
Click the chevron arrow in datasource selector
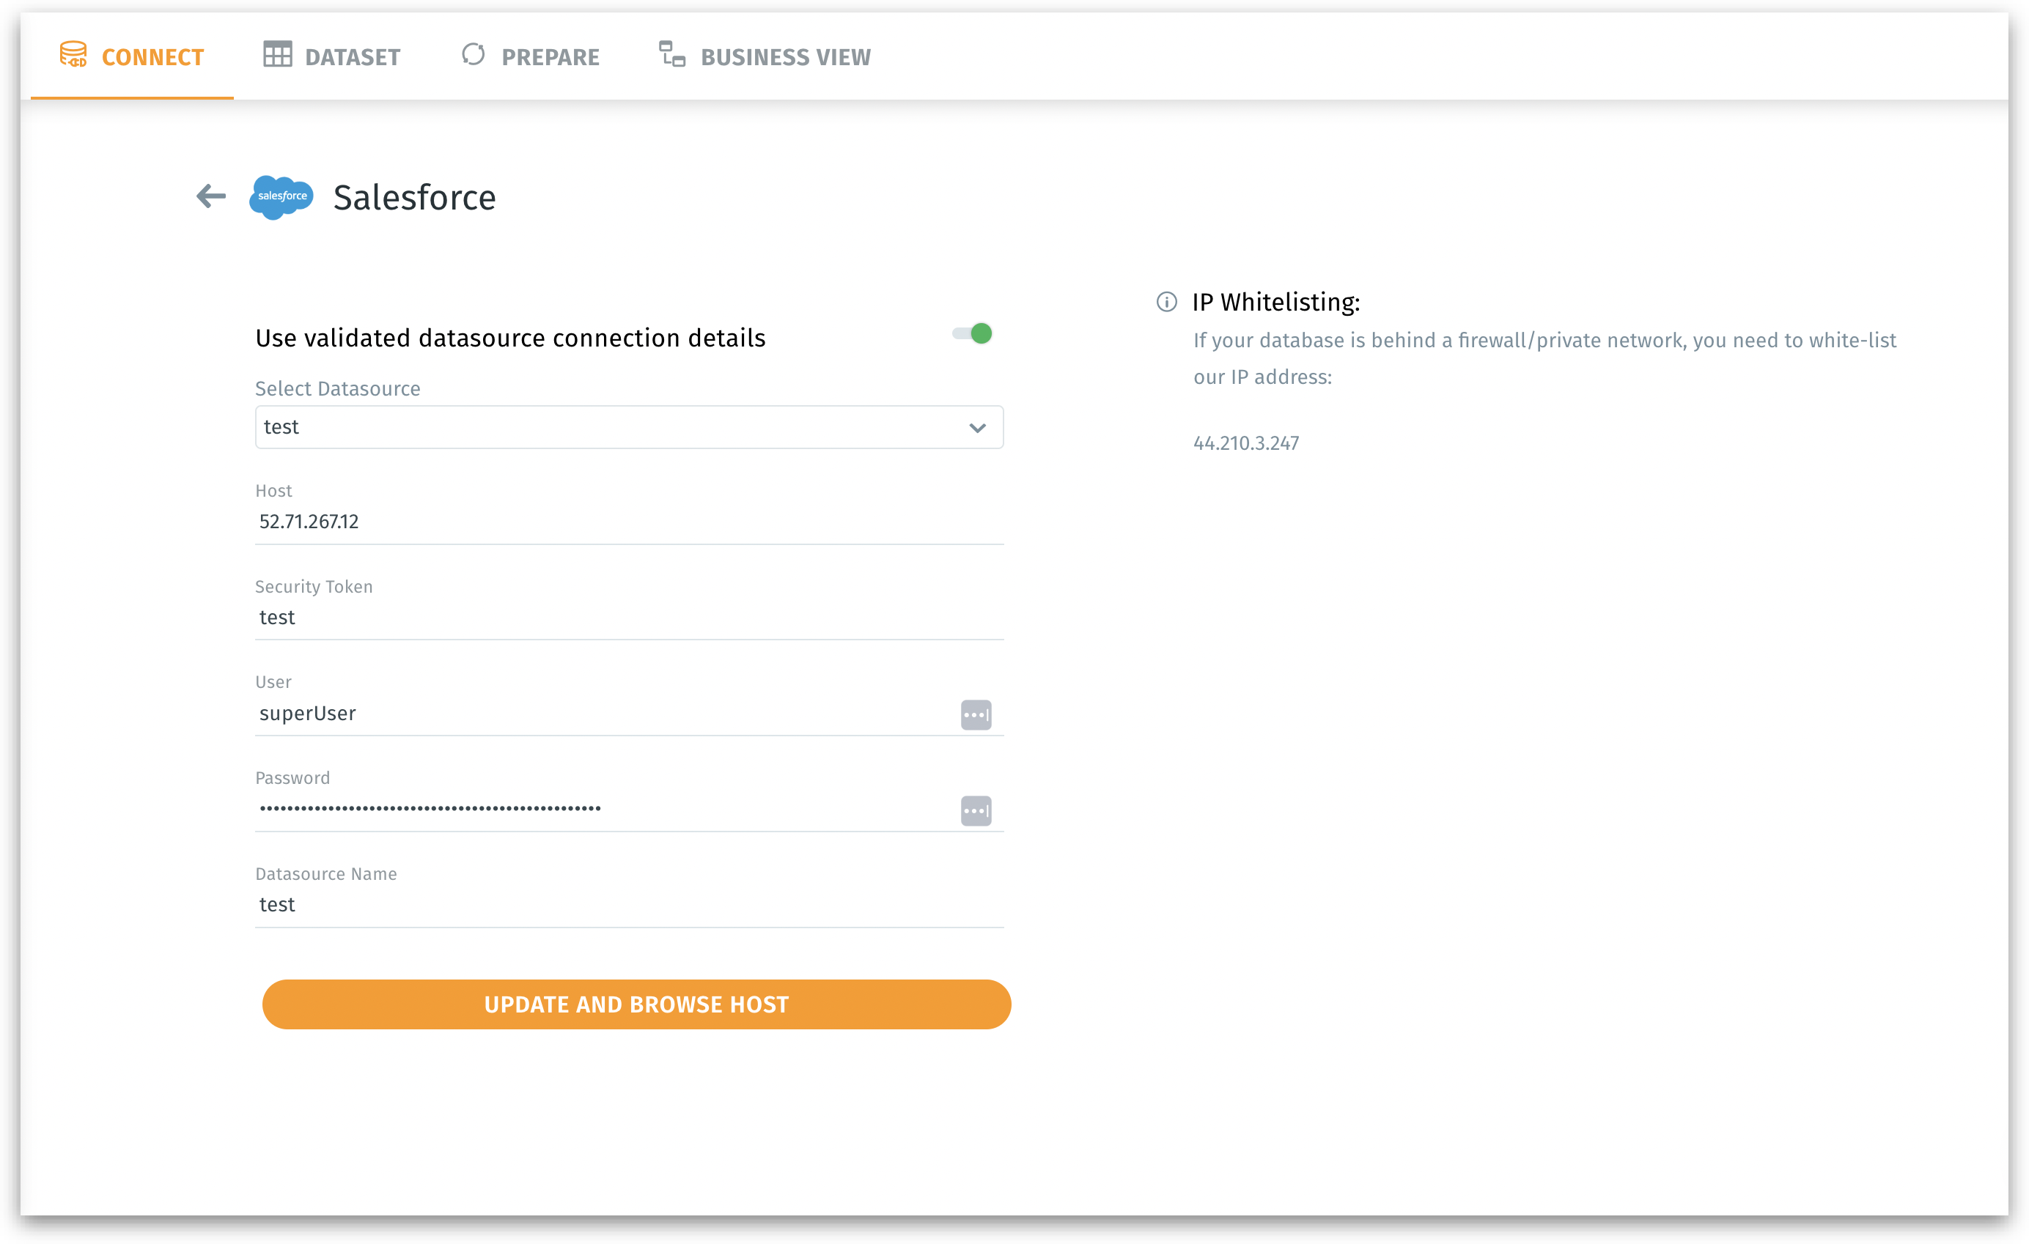[977, 428]
